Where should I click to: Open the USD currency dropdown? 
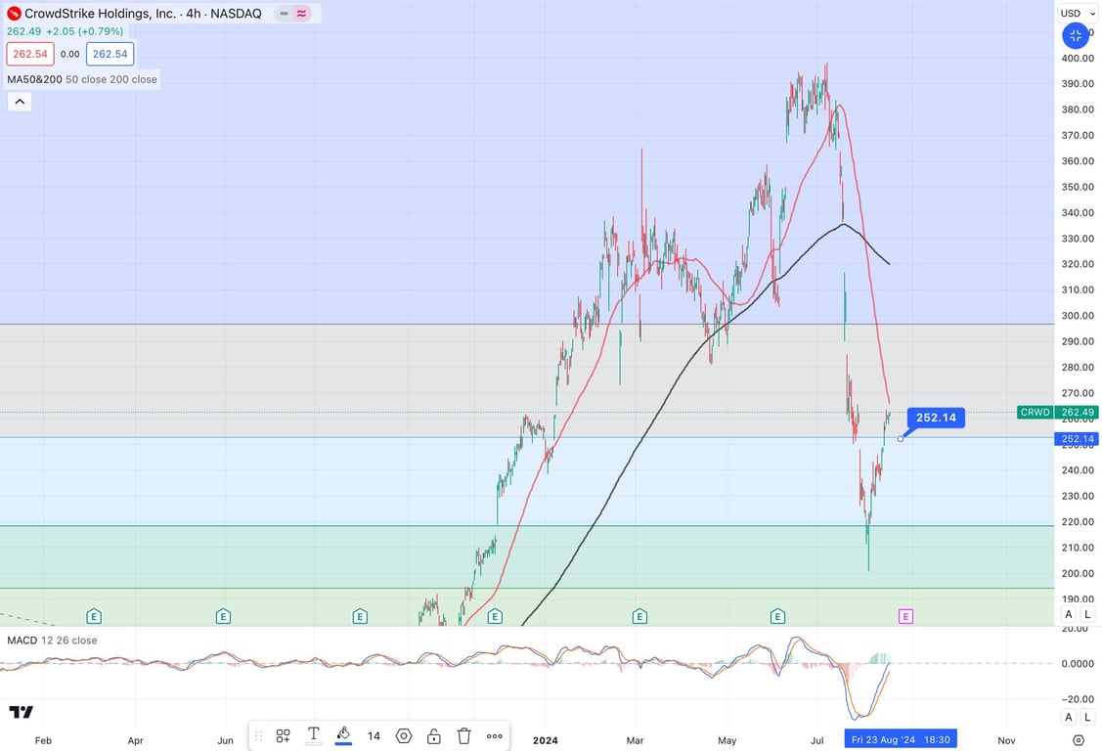[1079, 14]
